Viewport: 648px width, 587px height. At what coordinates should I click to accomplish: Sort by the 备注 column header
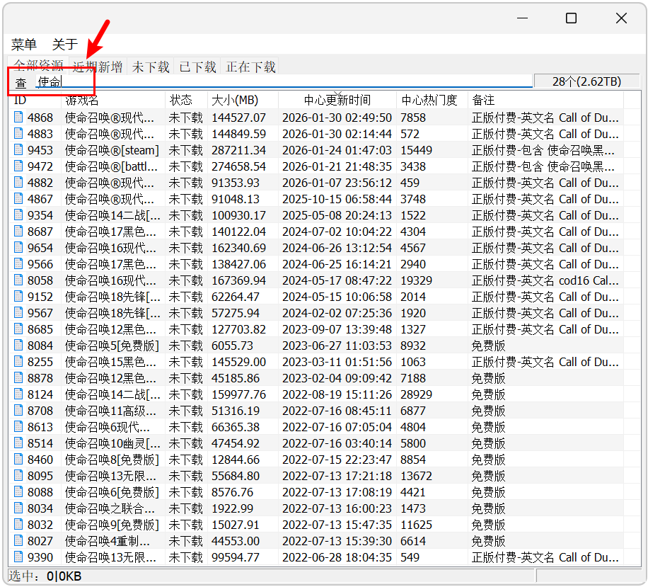(x=545, y=100)
